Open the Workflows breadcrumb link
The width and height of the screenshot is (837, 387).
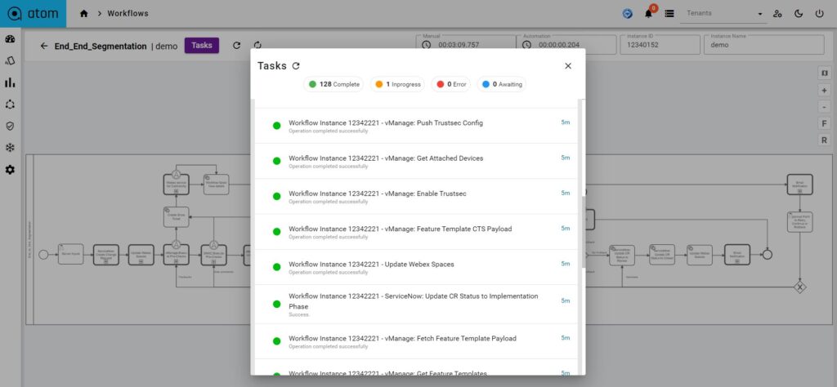[x=128, y=13]
